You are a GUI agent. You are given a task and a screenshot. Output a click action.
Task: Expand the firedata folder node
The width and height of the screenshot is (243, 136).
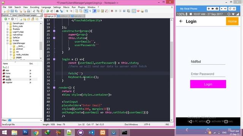click(x=7, y=29)
